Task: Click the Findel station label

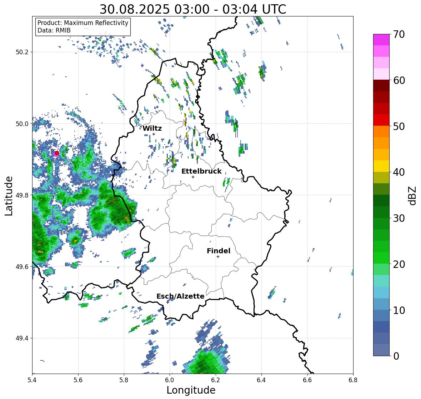Action: [218, 251]
